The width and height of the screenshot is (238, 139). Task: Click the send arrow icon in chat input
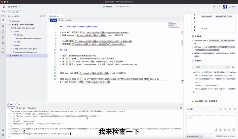[x=234, y=130]
